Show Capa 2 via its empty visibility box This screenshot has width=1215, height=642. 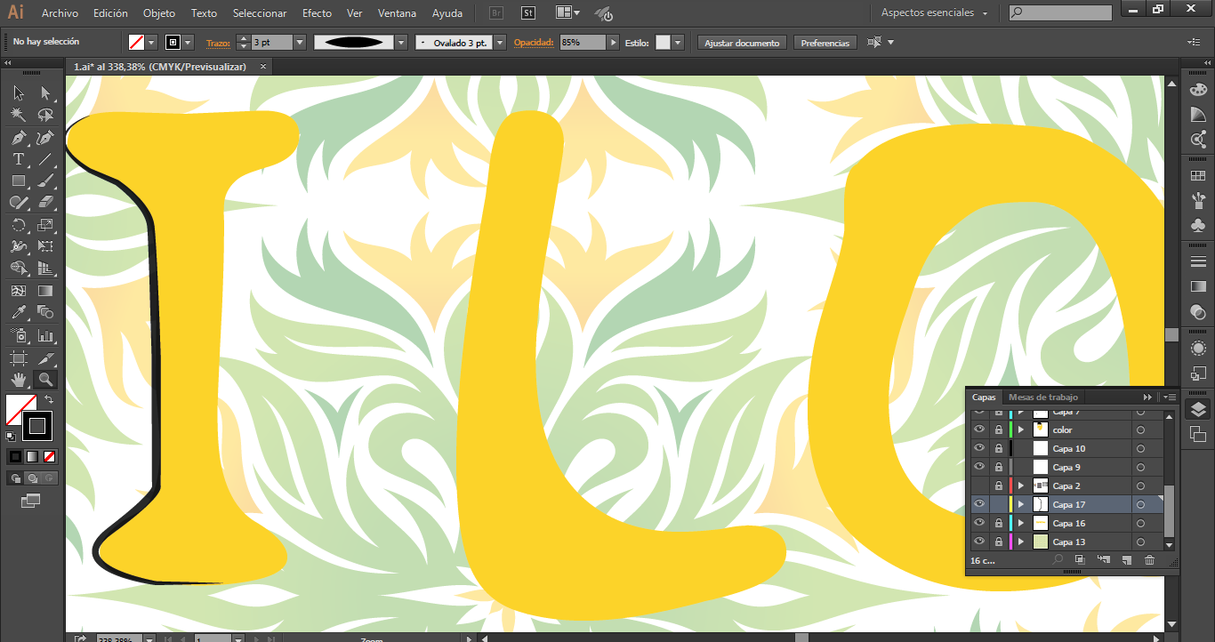[x=978, y=486]
